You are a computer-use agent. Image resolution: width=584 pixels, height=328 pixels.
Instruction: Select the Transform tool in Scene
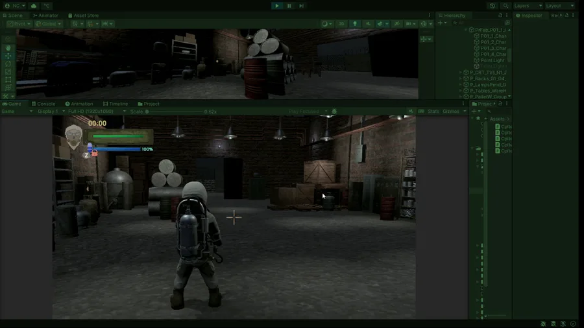coord(8,88)
